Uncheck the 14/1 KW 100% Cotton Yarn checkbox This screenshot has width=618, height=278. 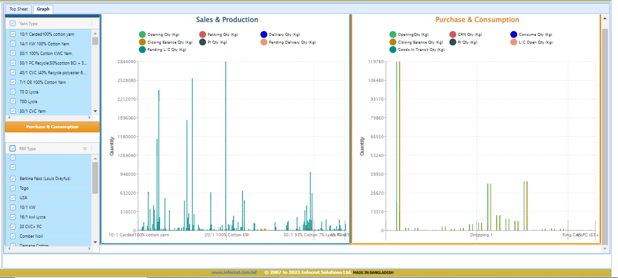point(13,44)
